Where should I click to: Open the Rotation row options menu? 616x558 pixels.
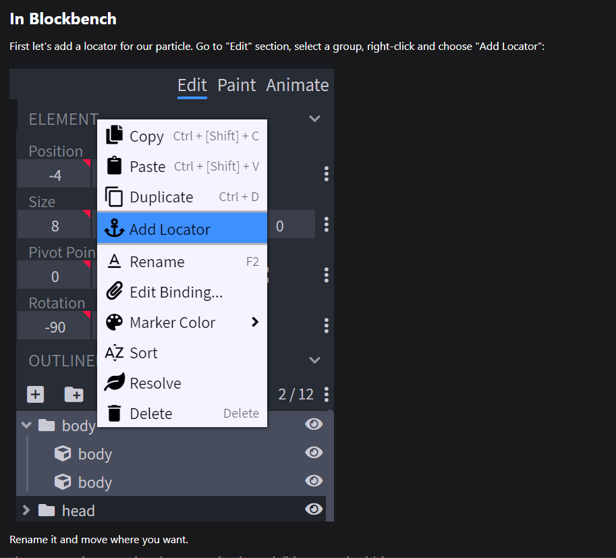coord(327,326)
